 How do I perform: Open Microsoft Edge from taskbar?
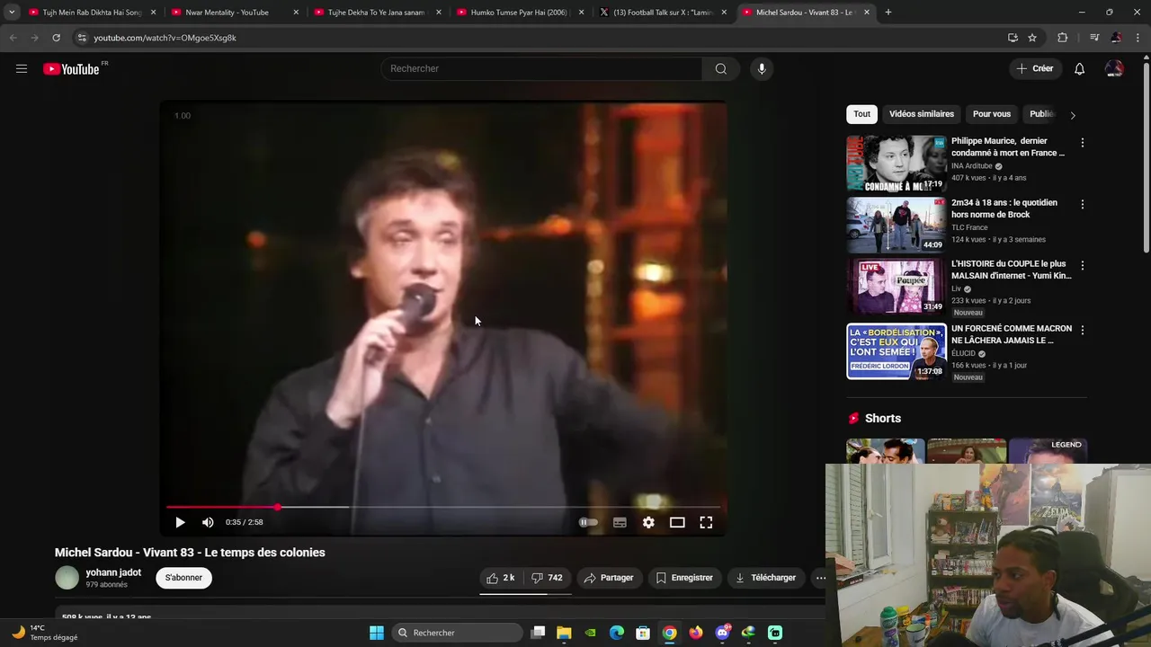(617, 633)
